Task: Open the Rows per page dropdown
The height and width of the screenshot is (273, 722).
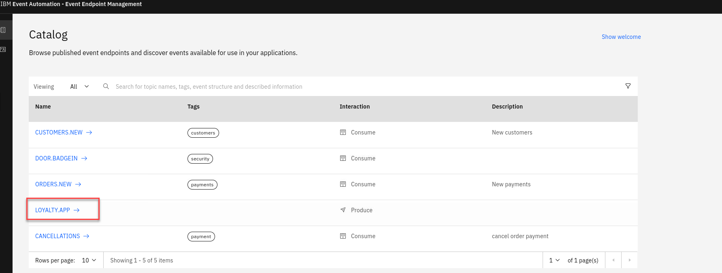Action: click(x=89, y=260)
